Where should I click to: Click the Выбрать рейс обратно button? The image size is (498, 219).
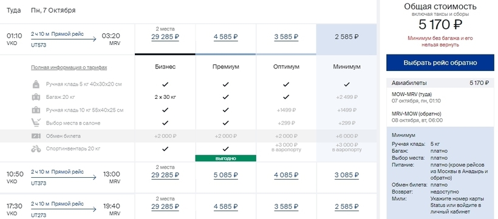click(x=440, y=62)
